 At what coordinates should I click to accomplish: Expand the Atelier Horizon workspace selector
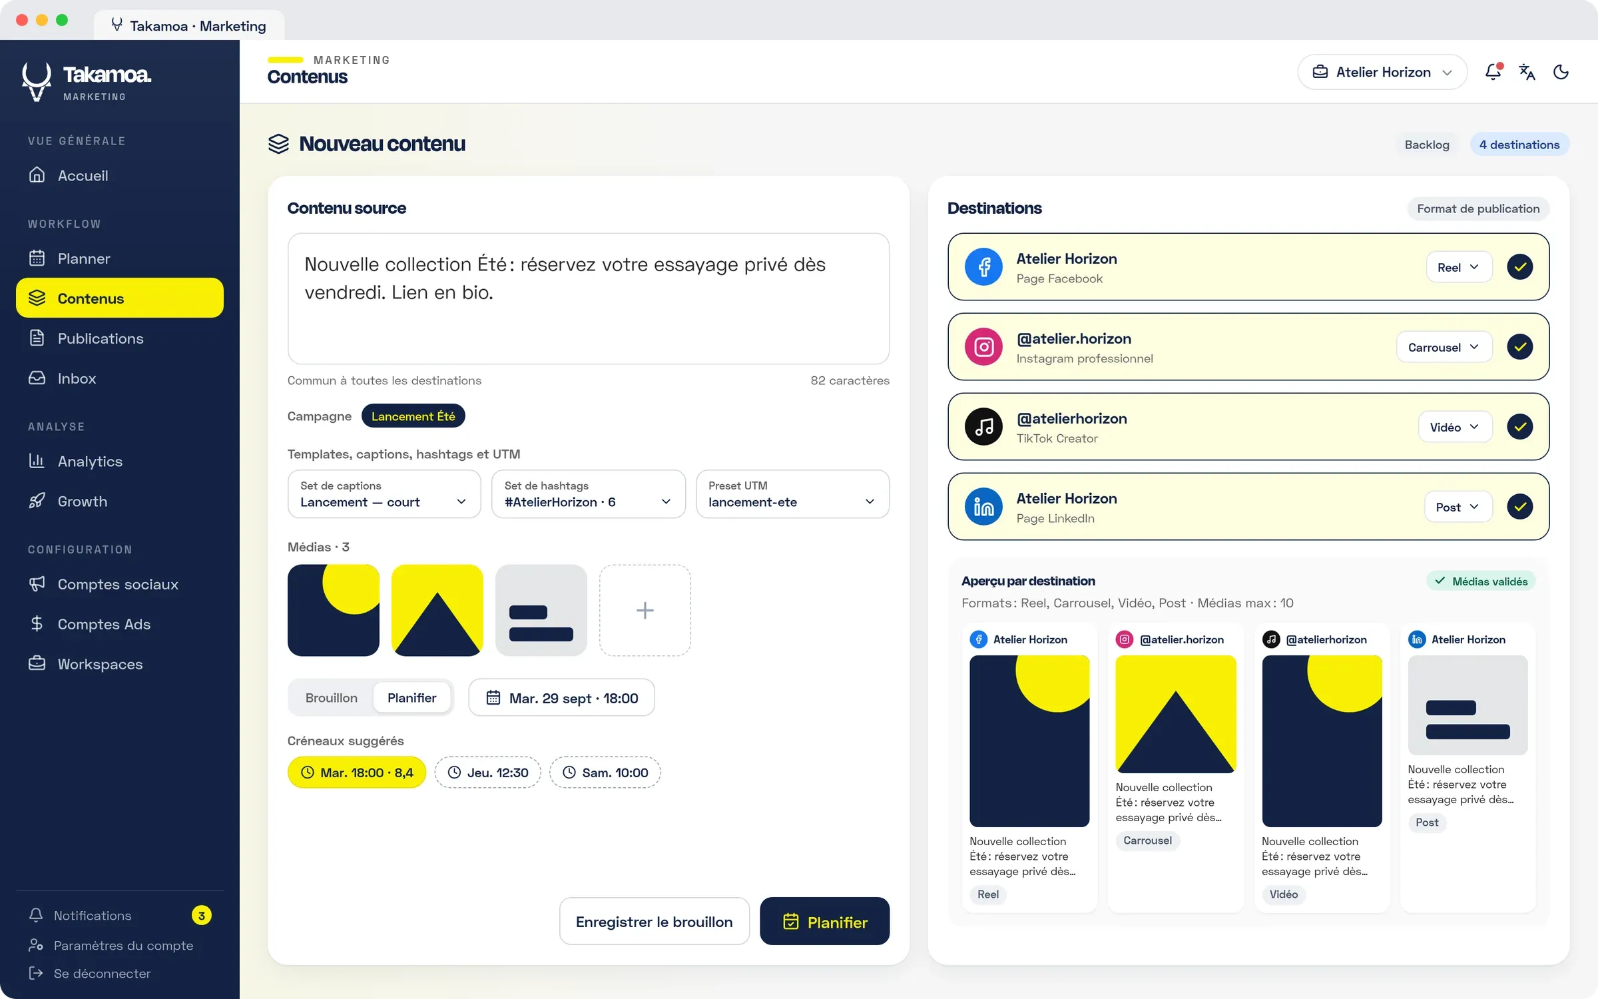point(1382,72)
